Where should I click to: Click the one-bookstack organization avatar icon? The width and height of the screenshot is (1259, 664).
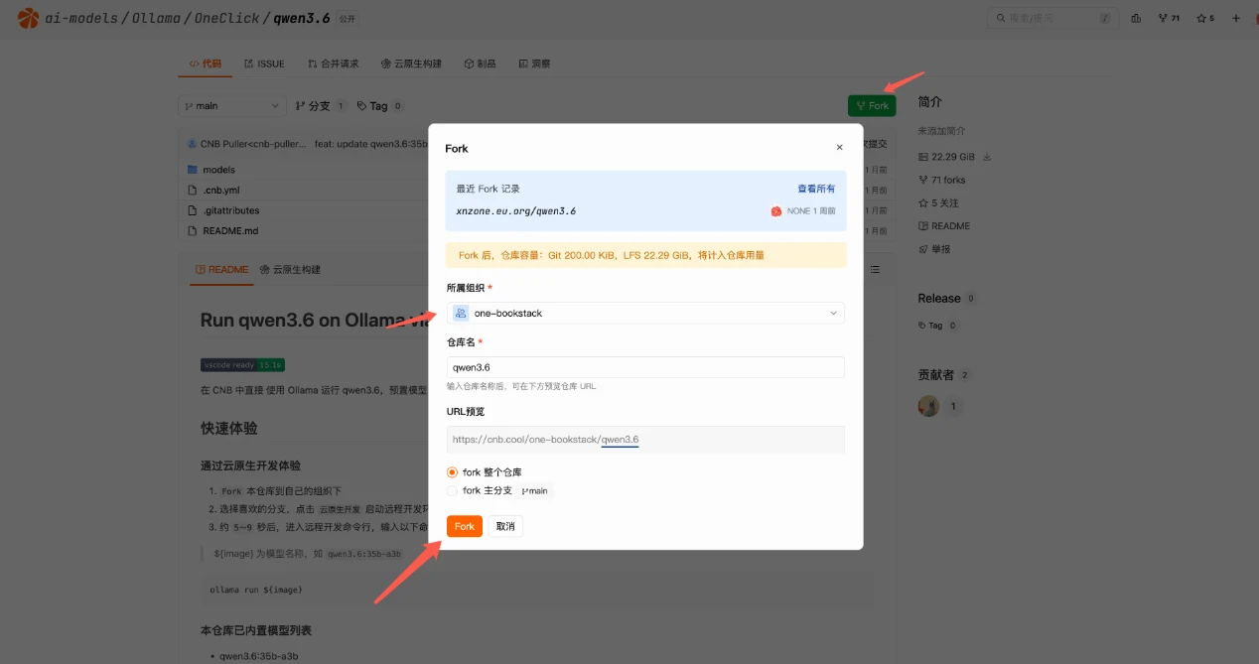(461, 313)
